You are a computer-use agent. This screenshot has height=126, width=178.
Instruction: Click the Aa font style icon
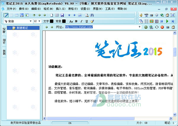click(x=71, y=21)
